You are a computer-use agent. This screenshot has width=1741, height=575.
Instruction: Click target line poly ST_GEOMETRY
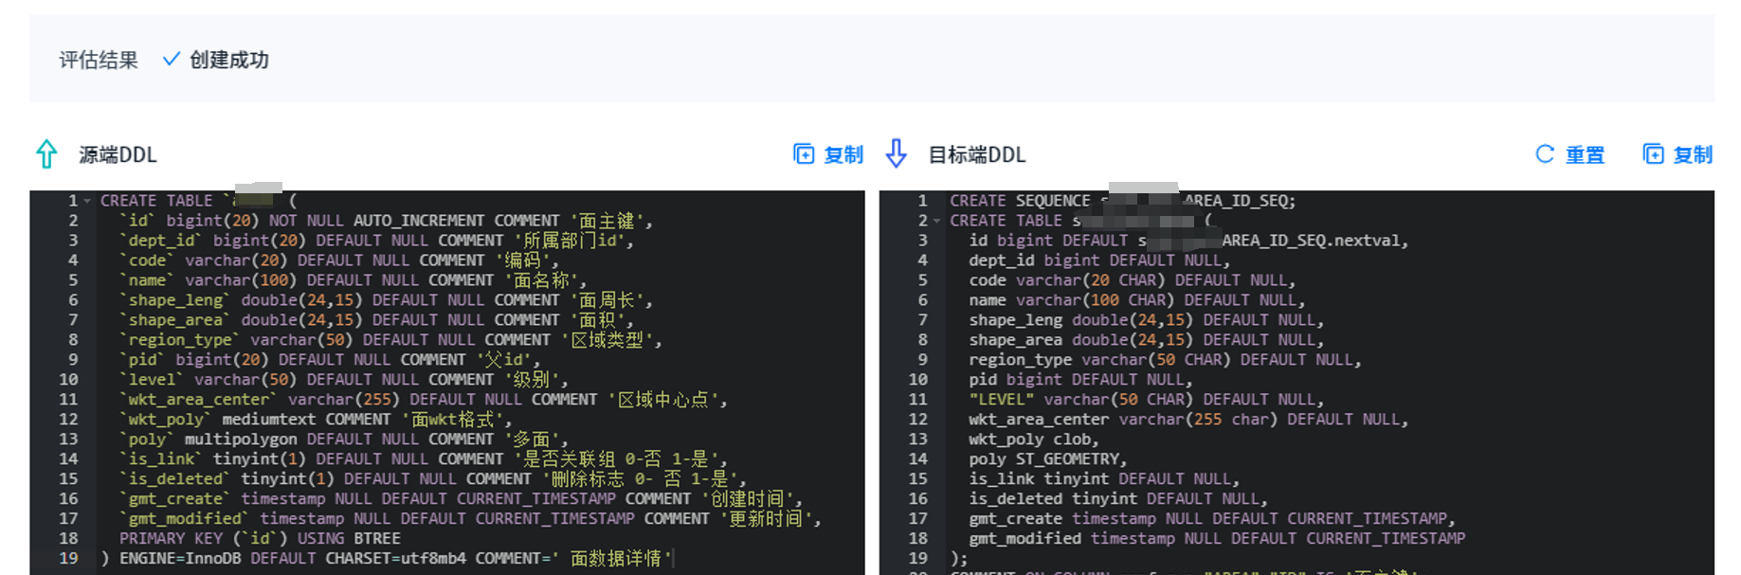1047,459
